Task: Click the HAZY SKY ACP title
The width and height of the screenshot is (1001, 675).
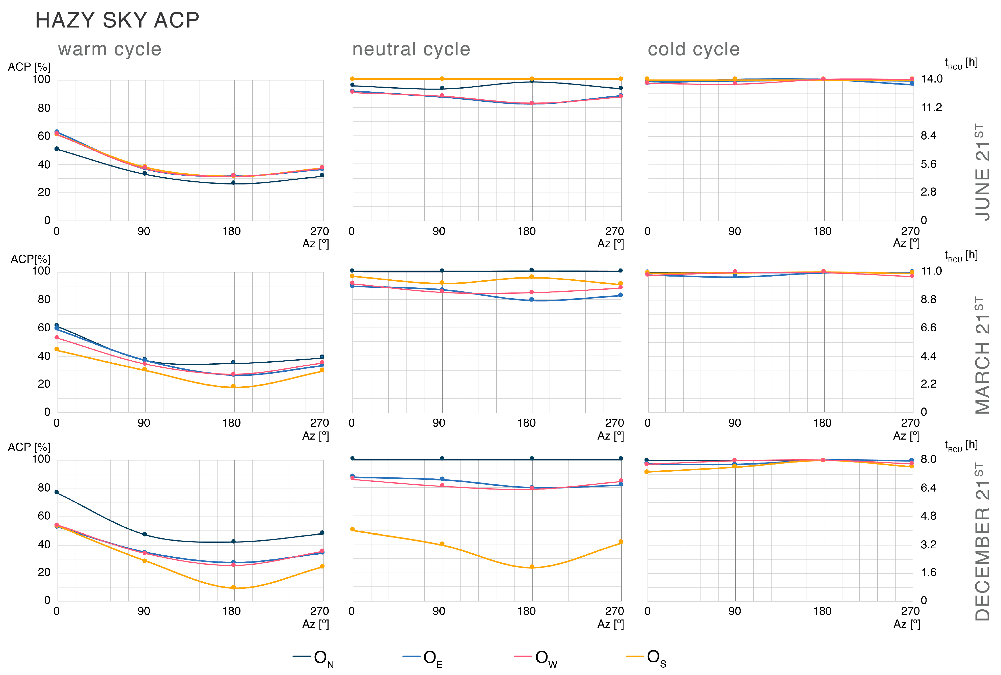Action: pyautogui.click(x=117, y=20)
